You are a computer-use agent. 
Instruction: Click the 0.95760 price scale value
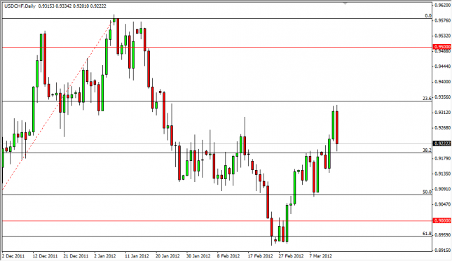click(442, 20)
